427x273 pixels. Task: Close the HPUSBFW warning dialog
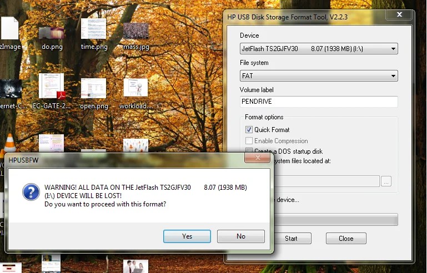point(257,158)
